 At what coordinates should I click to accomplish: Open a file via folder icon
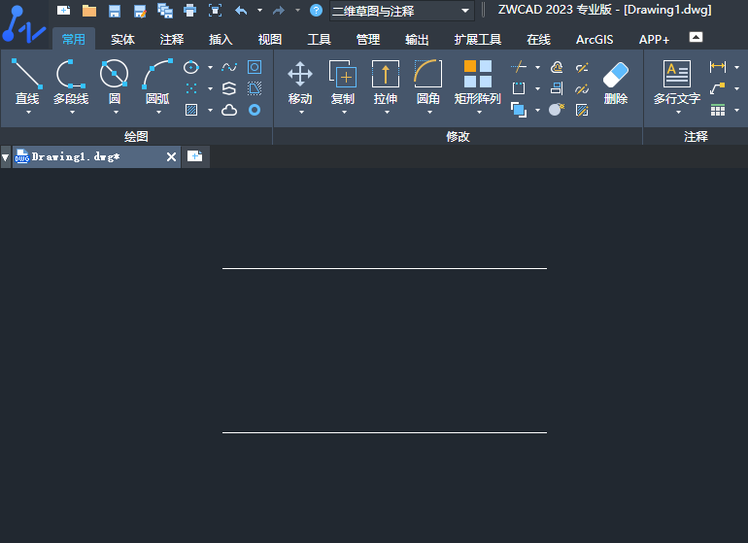coord(89,11)
